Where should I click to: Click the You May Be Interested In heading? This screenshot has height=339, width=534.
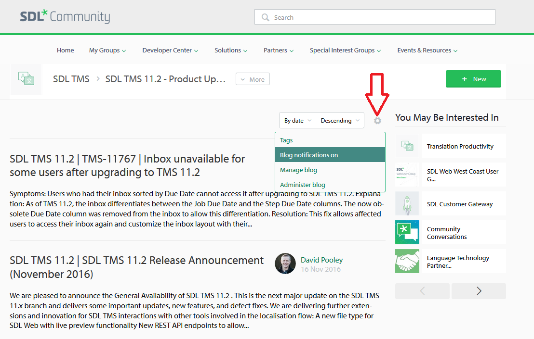click(x=447, y=117)
